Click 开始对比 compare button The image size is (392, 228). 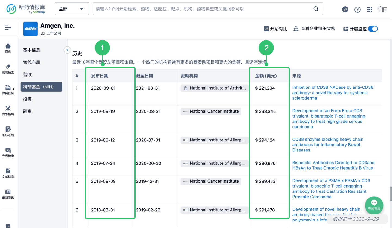[275, 29]
